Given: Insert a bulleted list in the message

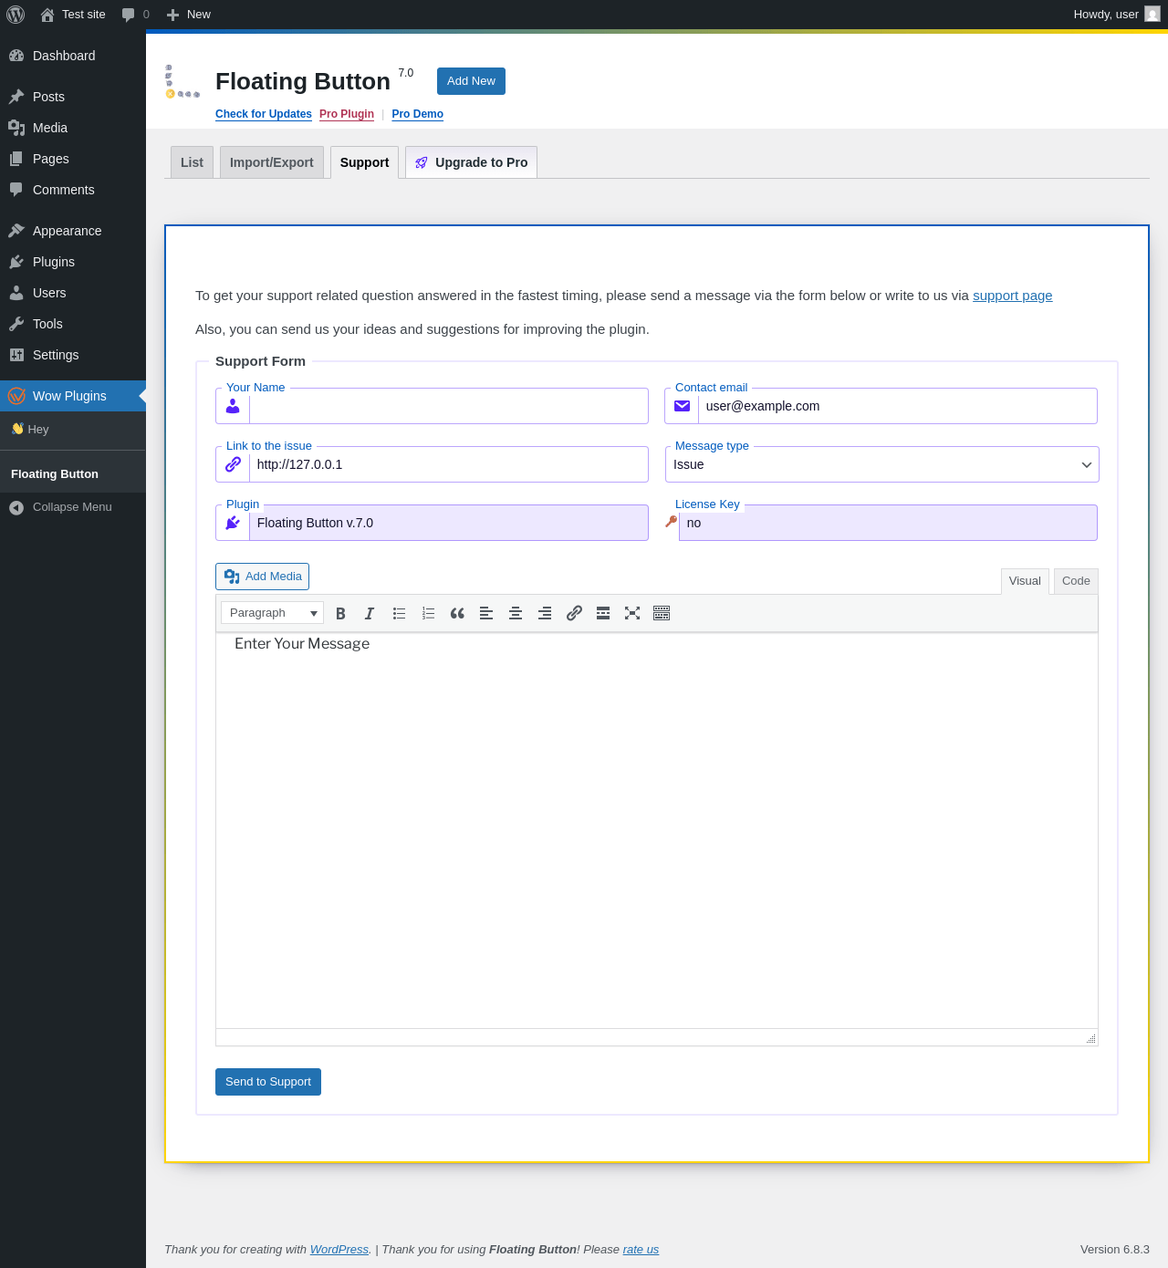Looking at the screenshot, I should click(399, 614).
